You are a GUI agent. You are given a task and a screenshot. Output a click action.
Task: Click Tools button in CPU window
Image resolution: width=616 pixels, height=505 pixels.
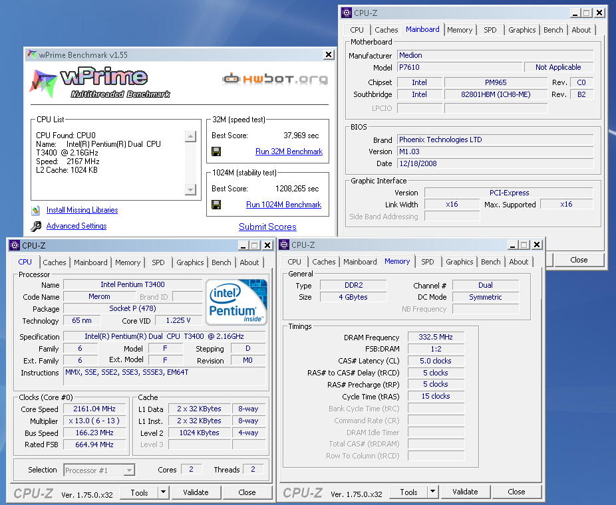click(139, 492)
